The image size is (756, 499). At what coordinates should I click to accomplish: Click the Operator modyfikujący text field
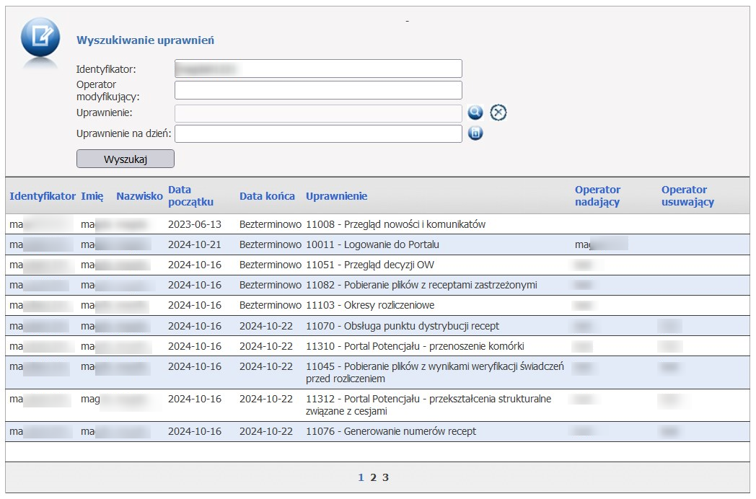[318, 90]
